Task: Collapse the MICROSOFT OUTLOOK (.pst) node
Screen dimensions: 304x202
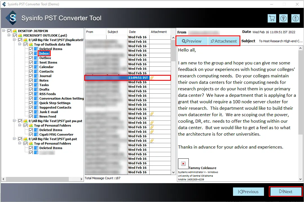Action: (9, 35)
